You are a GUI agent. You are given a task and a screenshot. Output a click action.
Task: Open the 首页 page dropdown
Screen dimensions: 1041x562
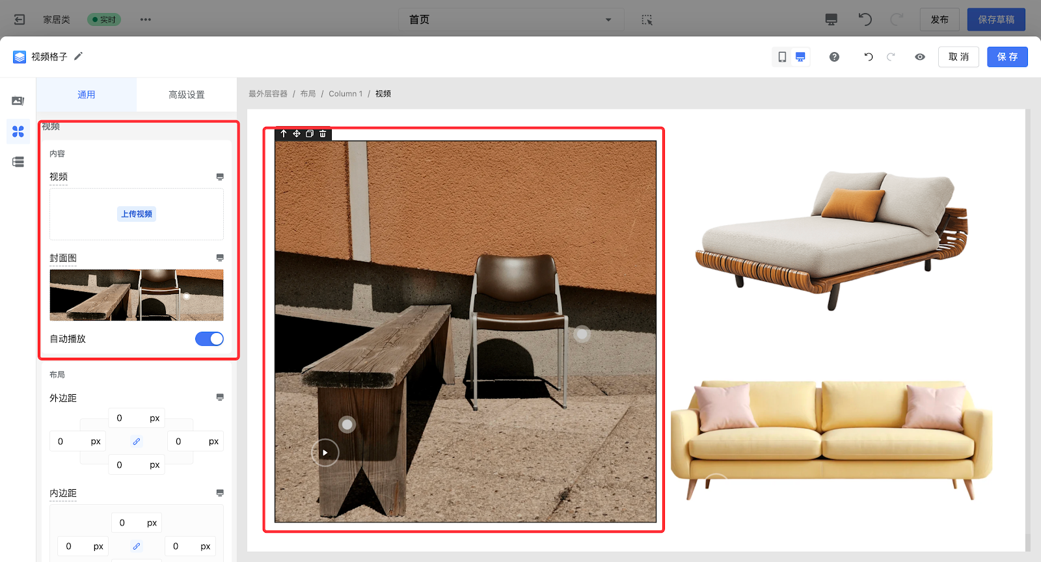[511, 20]
